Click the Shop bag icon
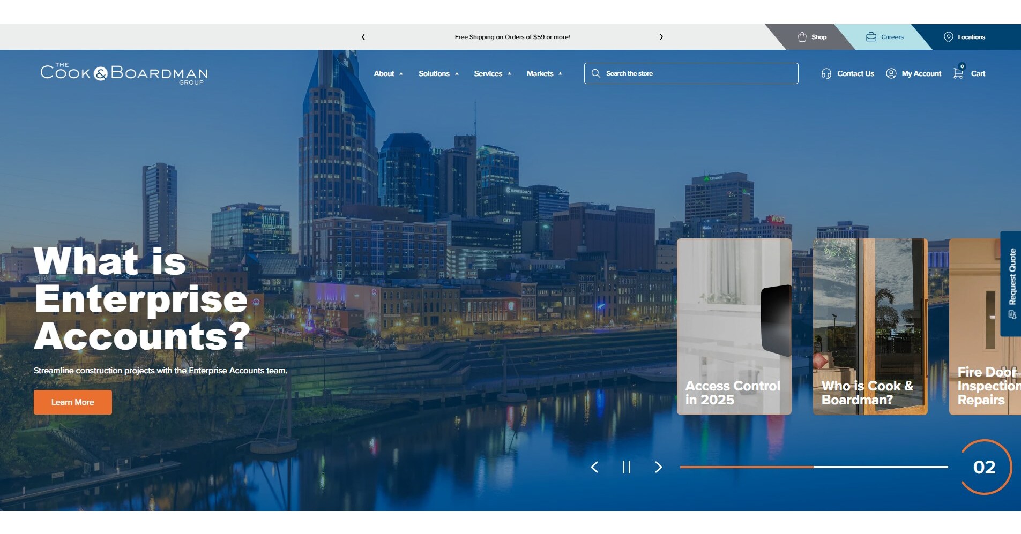The image size is (1021, 534). pyautogui.click(x=802, y=36)
